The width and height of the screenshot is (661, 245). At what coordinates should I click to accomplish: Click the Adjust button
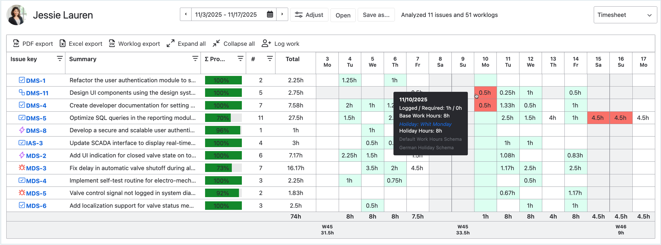point(309,15)
